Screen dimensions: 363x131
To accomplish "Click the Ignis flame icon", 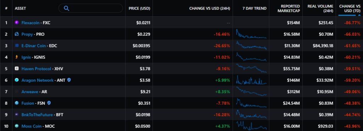I will point(17,57).
